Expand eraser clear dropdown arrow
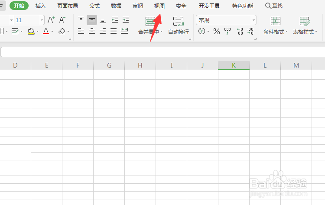The width and height of the screenshot is (325, 205). point(68,32)
